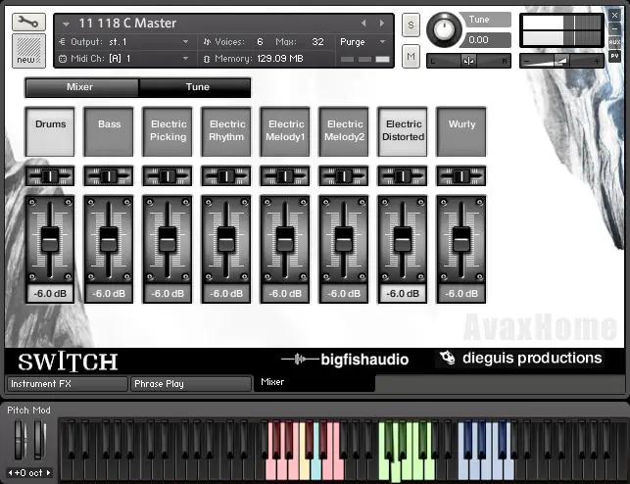
Task: Go to previous instrument preset arrow
Action: 363,24
